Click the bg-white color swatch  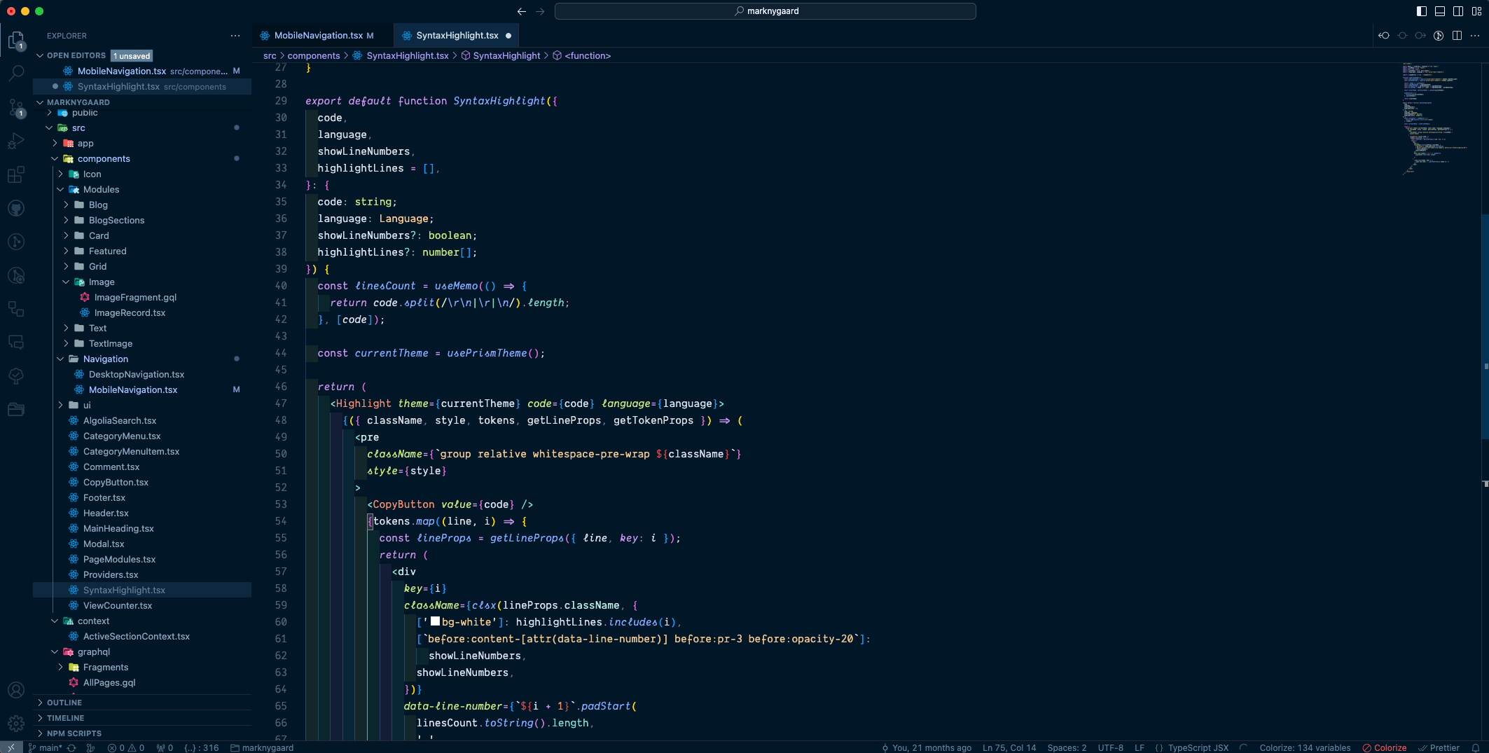click(435, 621)
